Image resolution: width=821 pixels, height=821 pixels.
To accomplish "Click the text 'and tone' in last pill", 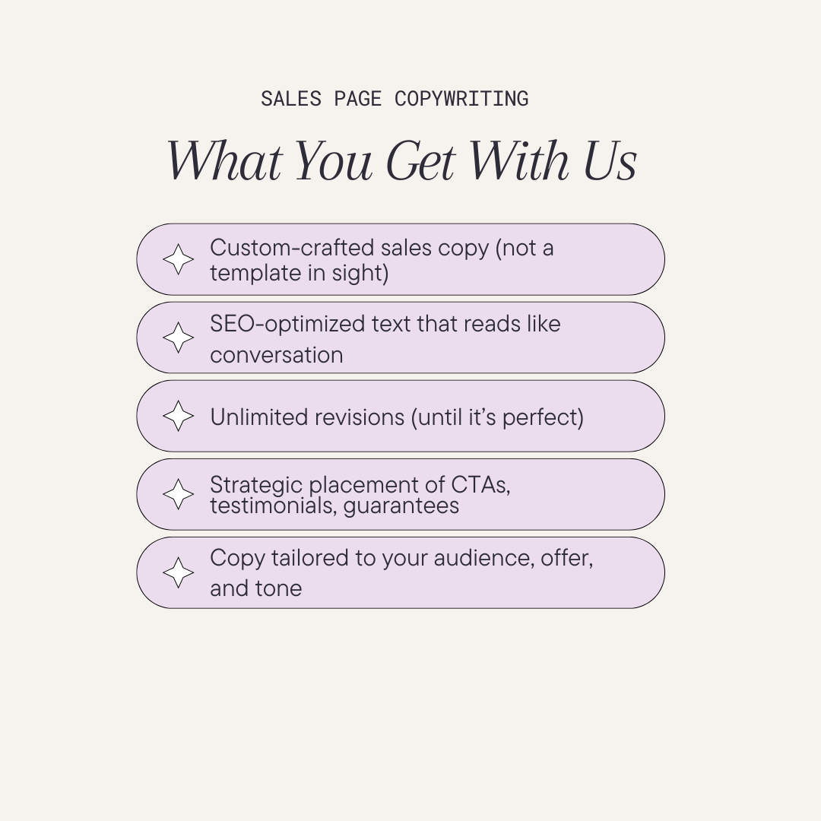I will click(256, 588).
